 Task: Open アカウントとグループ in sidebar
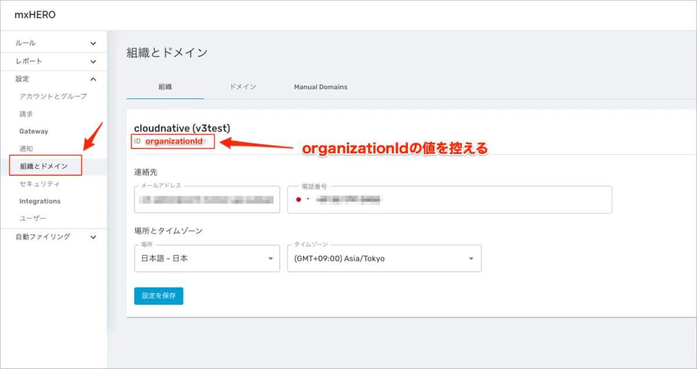[x=53, y=96]
